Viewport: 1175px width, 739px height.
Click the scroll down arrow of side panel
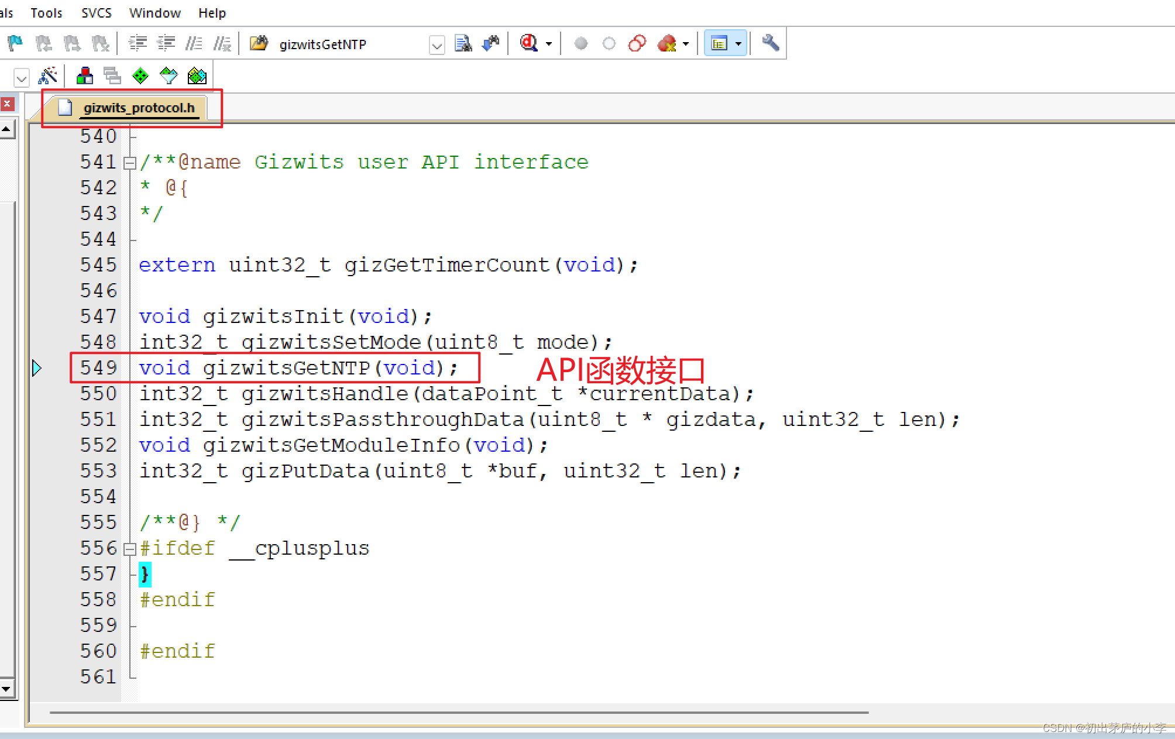pyautogui.click(x=6, y=688)
